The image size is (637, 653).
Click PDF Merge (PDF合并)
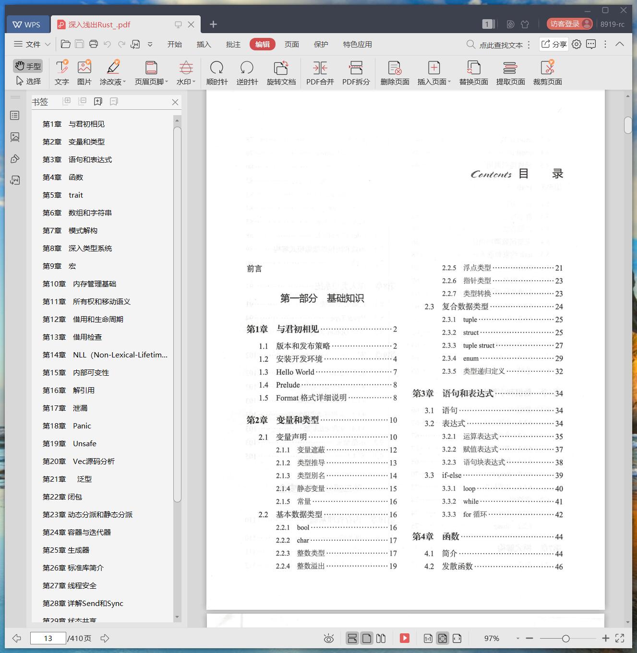[x=320, y=73]
